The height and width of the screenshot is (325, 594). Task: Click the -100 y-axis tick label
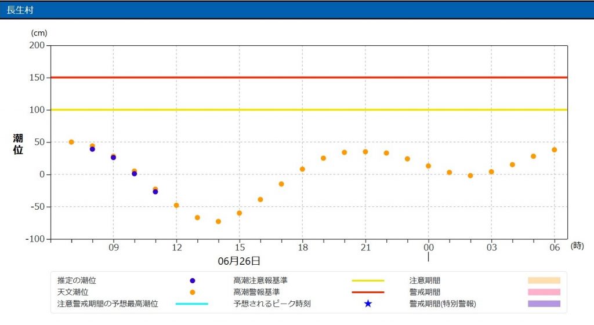click(35, 239)
